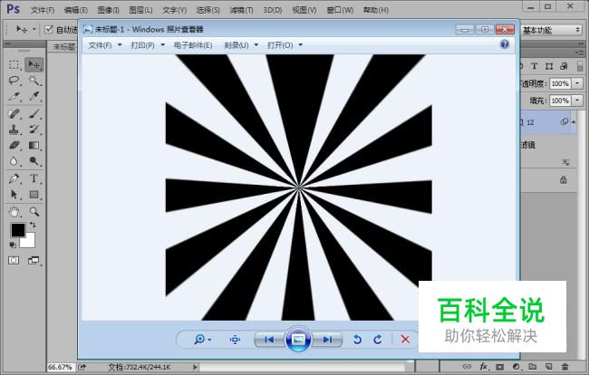Image resolution: width=589 pixels, height=375 pixels.
Task: Select the Gradient tool
Action: click(34, 145)
